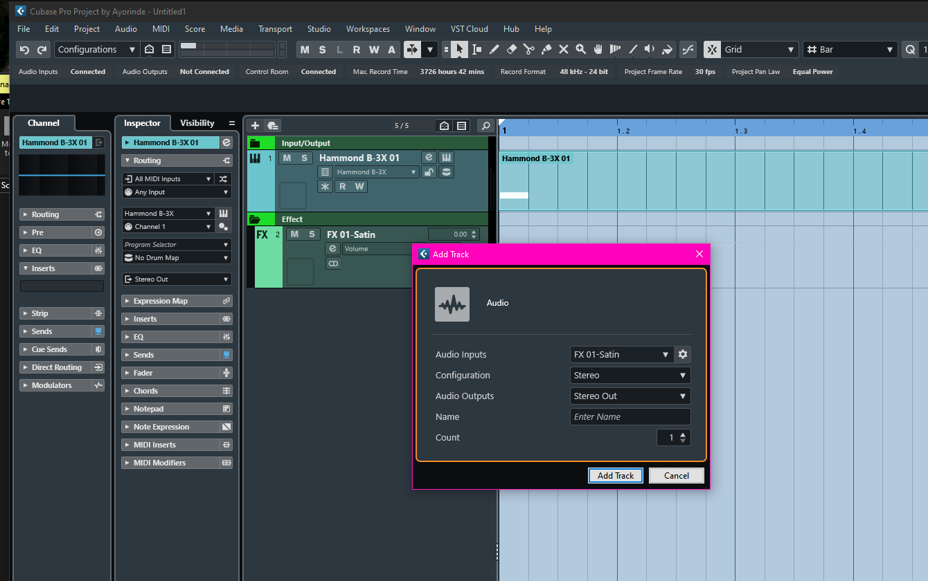Open the VST Cloud menu
The width and height of the screenshot is (928, 581).
click(470, 29)
